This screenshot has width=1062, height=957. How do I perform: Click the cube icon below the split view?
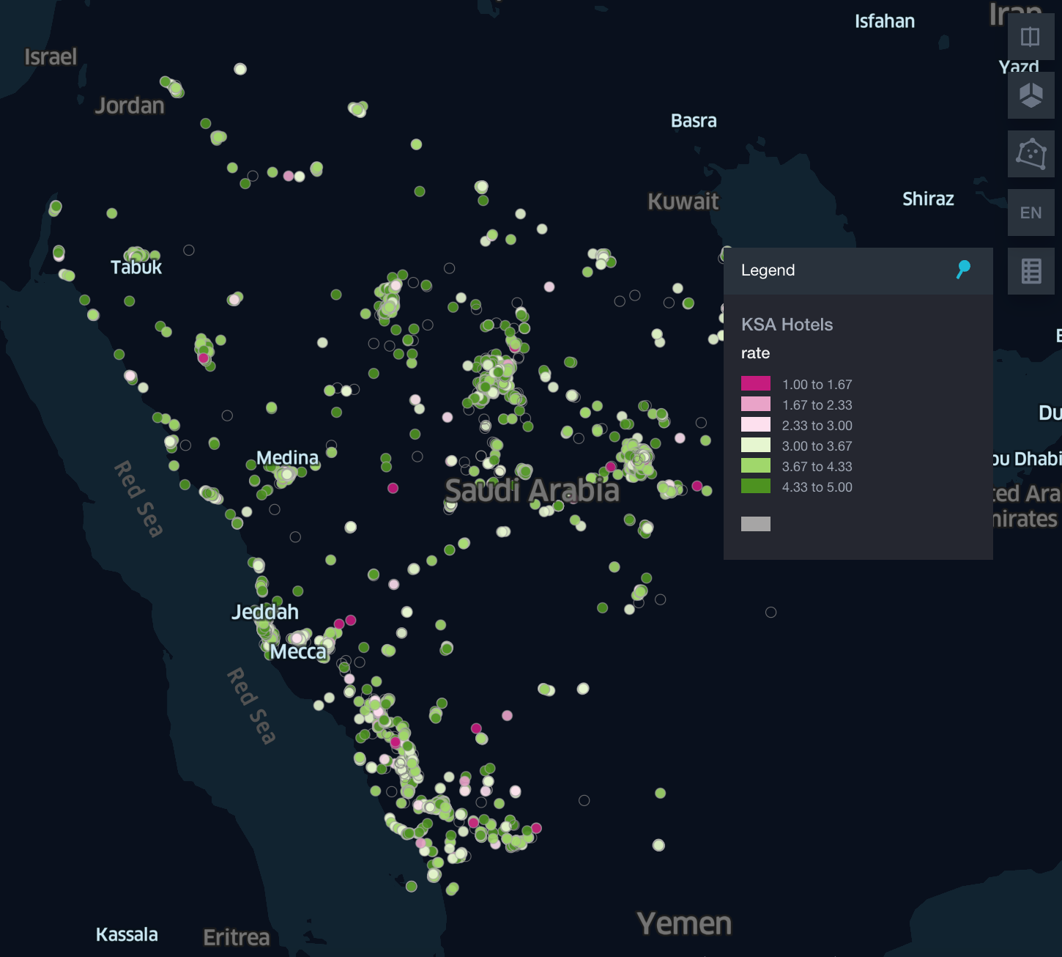click(1031, 95)
